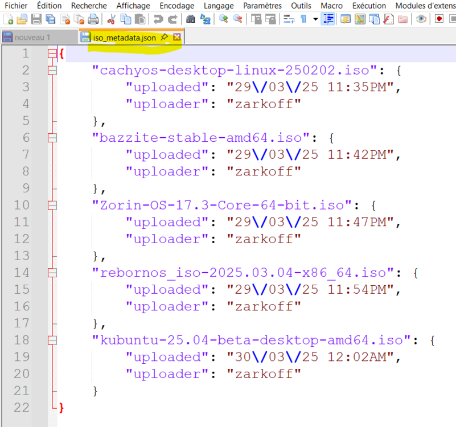Click the Open file folder icon
The image size is (456, 427).
(x=22, y=19)
